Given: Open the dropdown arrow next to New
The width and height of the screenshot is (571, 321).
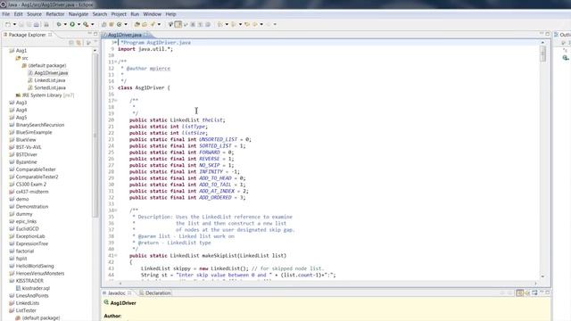Looking at the screenshot, I should coord(14,24).
